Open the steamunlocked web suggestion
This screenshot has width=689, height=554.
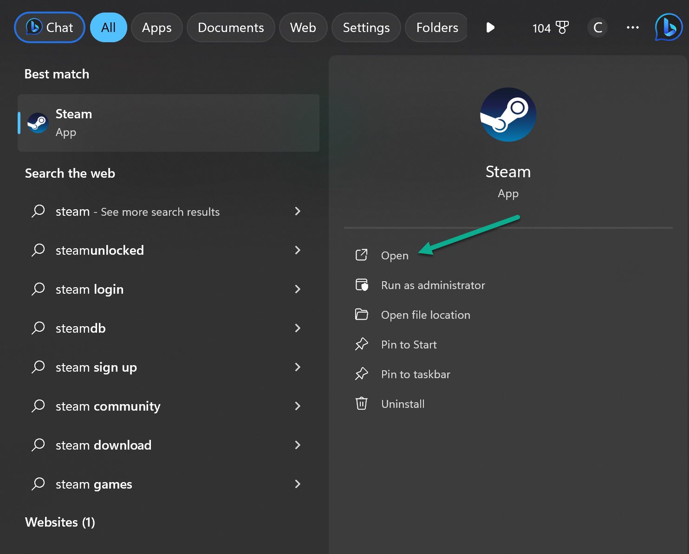(x=169, y=251)
